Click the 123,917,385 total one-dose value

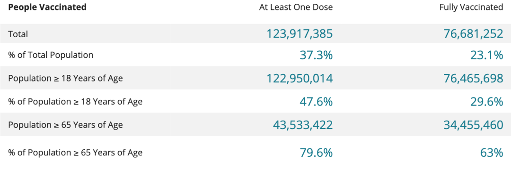[300, 34]
